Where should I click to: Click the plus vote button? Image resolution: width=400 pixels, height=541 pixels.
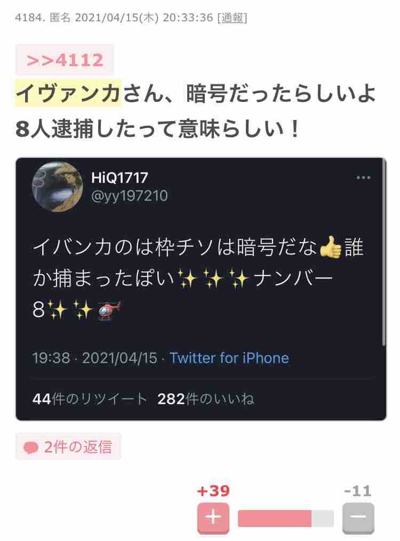tap(213, 518)
